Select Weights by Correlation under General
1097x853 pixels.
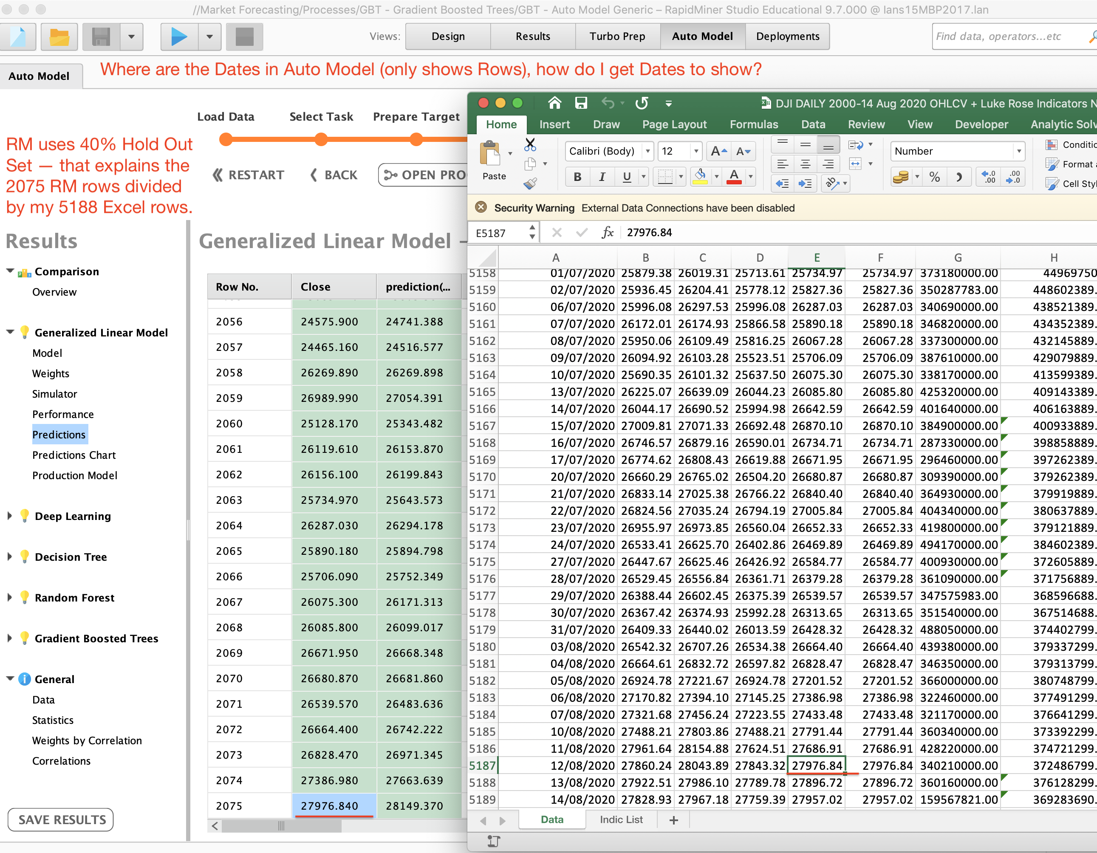[x=87, y=740]
